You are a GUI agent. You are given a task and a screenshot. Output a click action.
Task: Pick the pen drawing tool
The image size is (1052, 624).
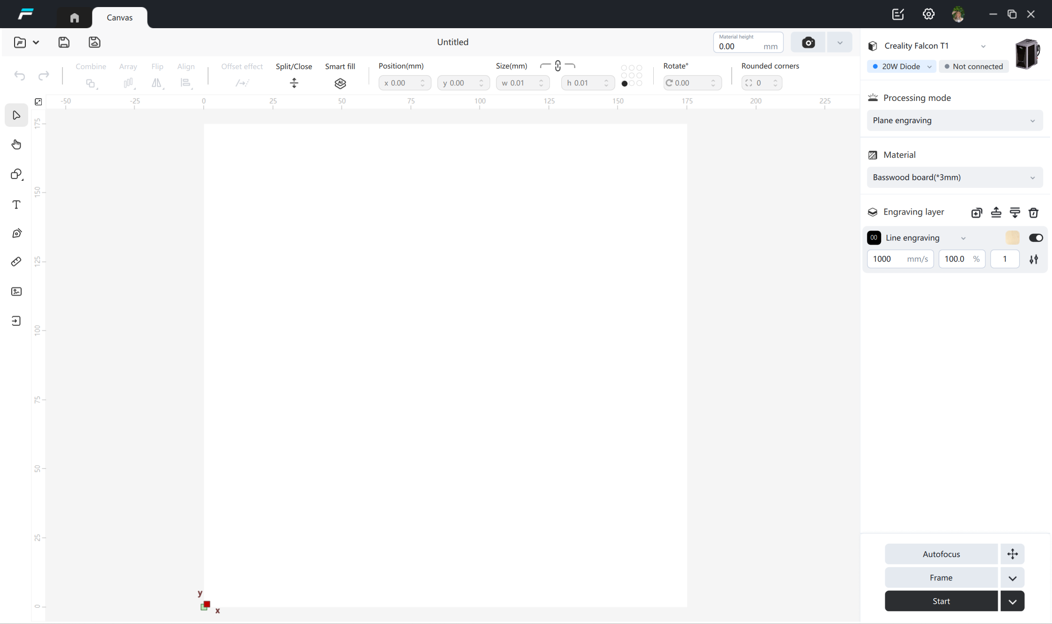16,233
